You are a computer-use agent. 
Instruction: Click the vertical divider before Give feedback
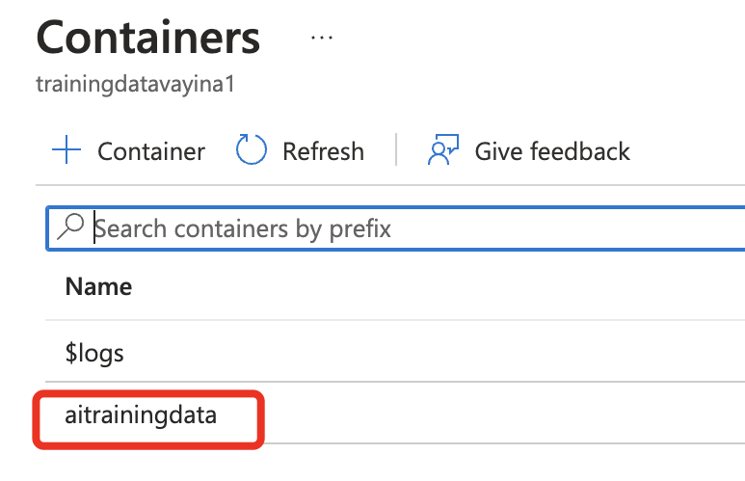pyautogui.click(x=396, y=149)
